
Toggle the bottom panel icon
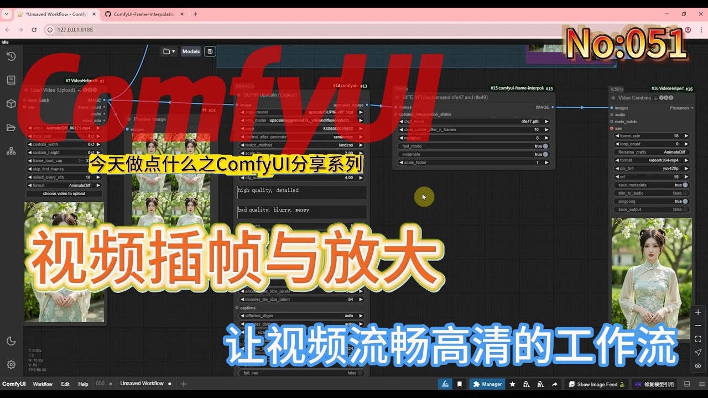pyautogui.click(x=687, y=384)
